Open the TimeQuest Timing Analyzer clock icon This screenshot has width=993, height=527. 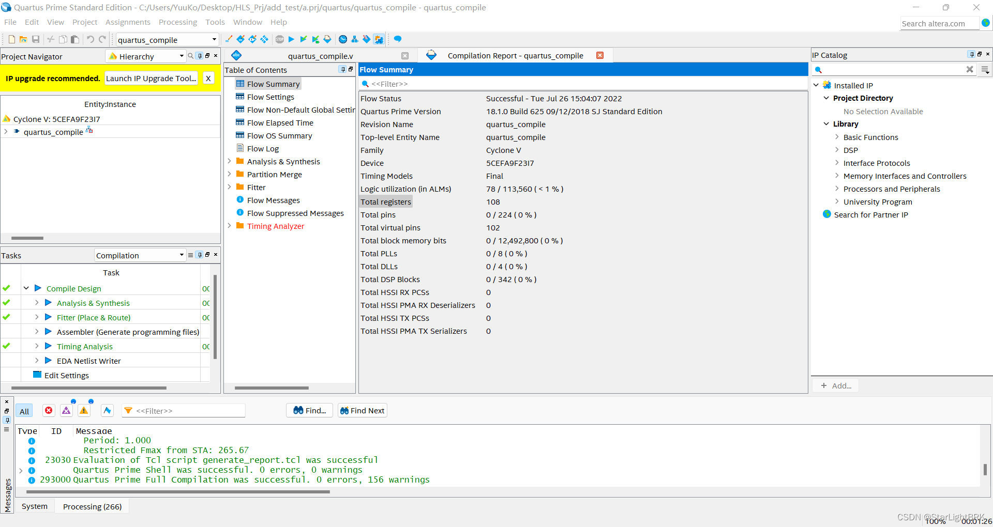point(342,39)
